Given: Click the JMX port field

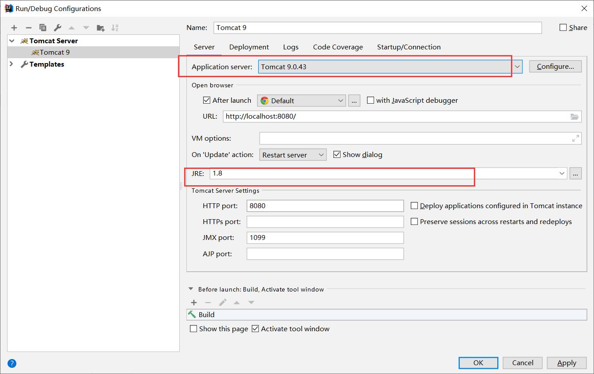Looking at the screenshot, I should [x=325, y=238].
